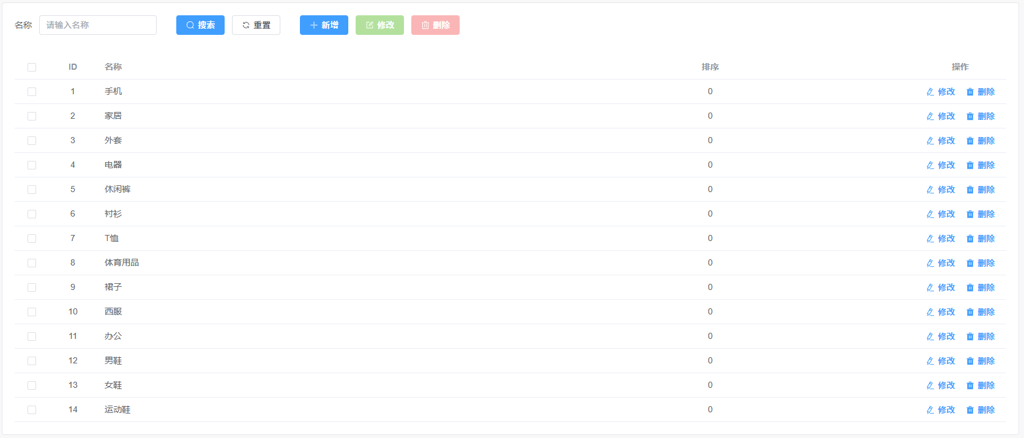This screenshot has height=438, width=1024.
Task: Click the trash icon in 裙子 row
Action: coord(970,288)
